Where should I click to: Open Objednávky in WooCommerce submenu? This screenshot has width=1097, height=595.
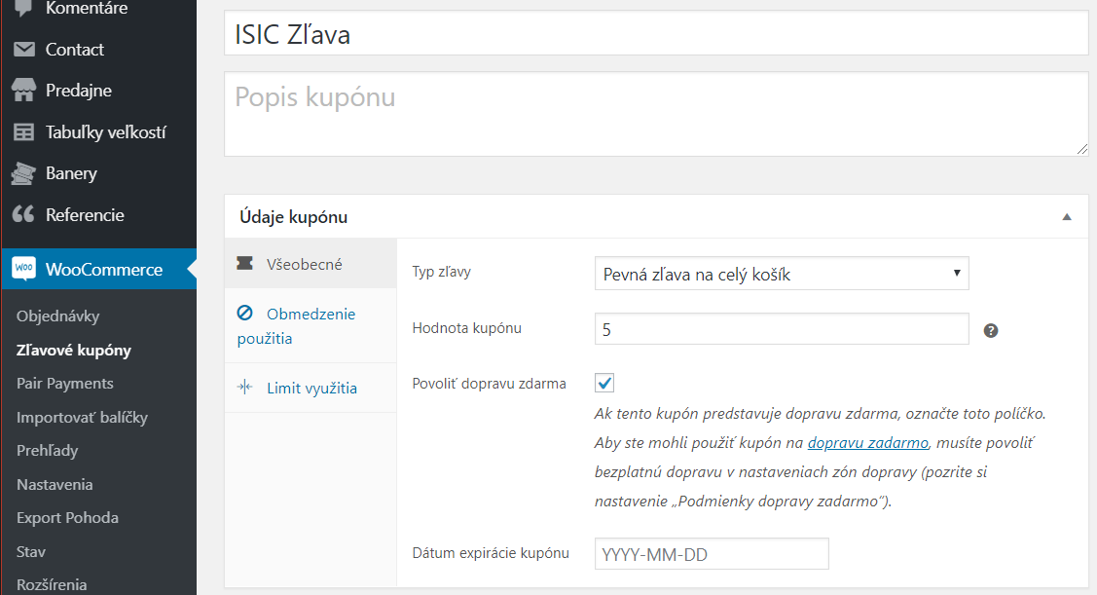pyautogui.click(x=58, y=316)
